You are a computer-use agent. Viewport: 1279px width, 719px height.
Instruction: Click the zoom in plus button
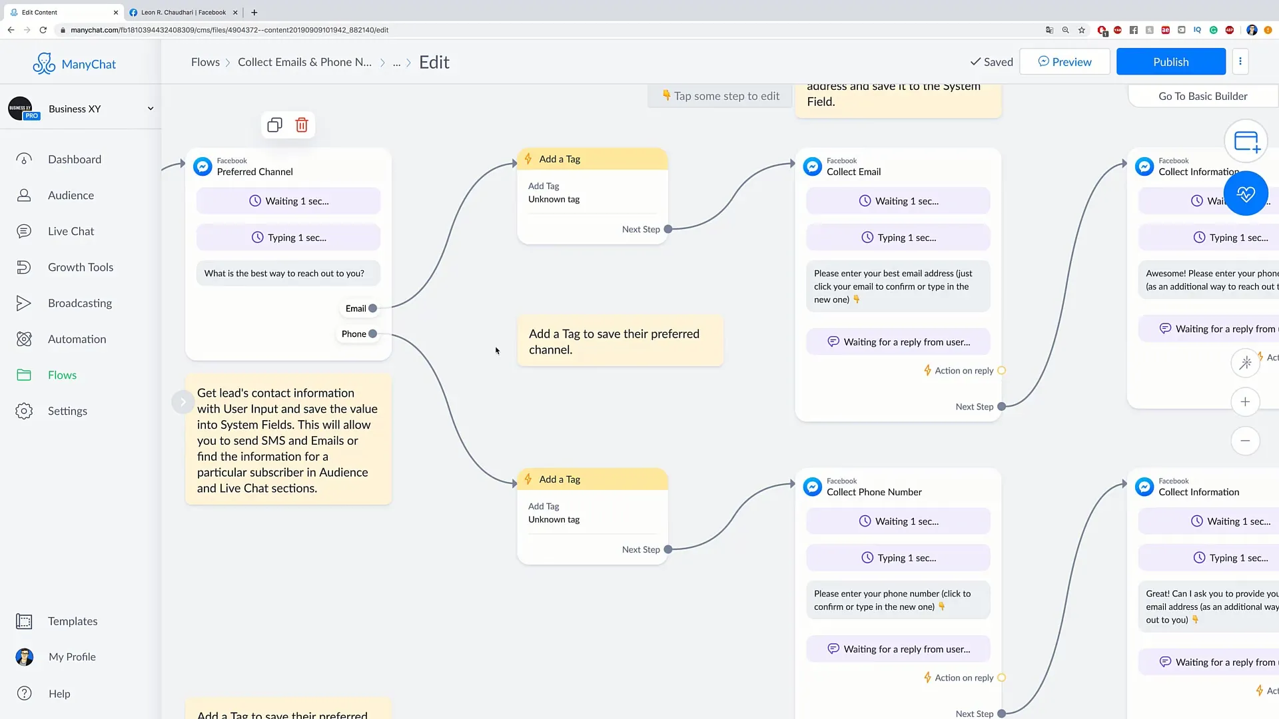click(x=1246, y=402)
